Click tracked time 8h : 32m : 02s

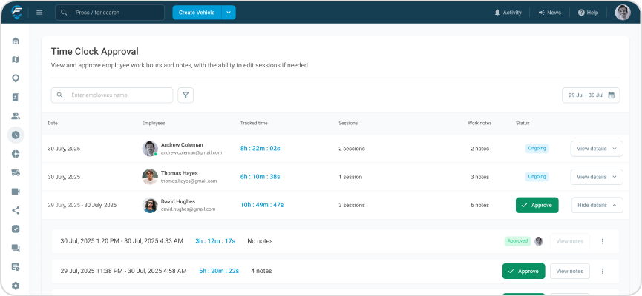260,148
